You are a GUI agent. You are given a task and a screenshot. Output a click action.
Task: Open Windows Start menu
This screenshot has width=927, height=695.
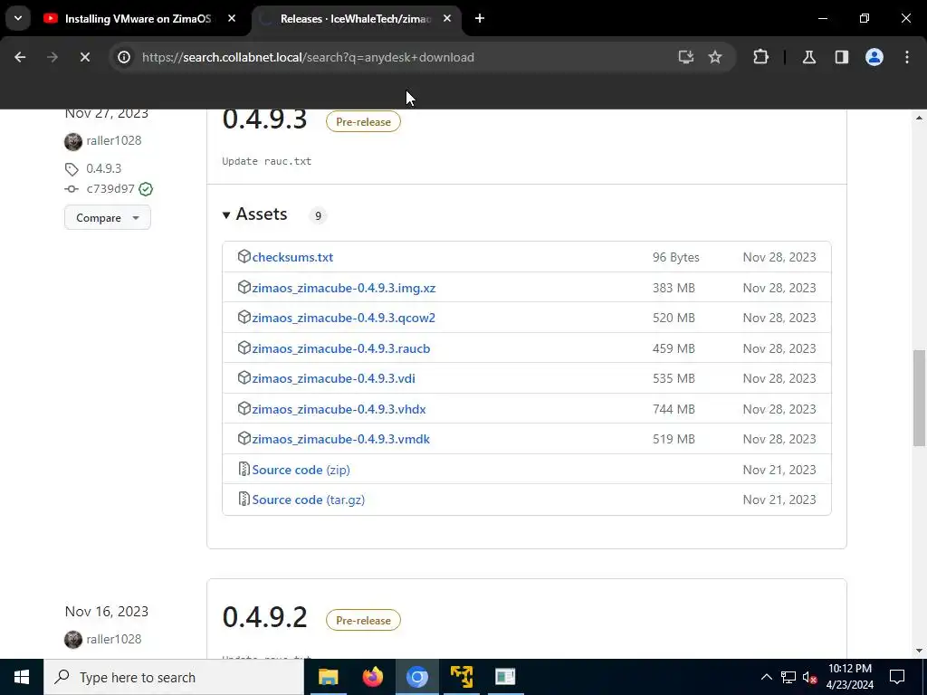(22, 677)
